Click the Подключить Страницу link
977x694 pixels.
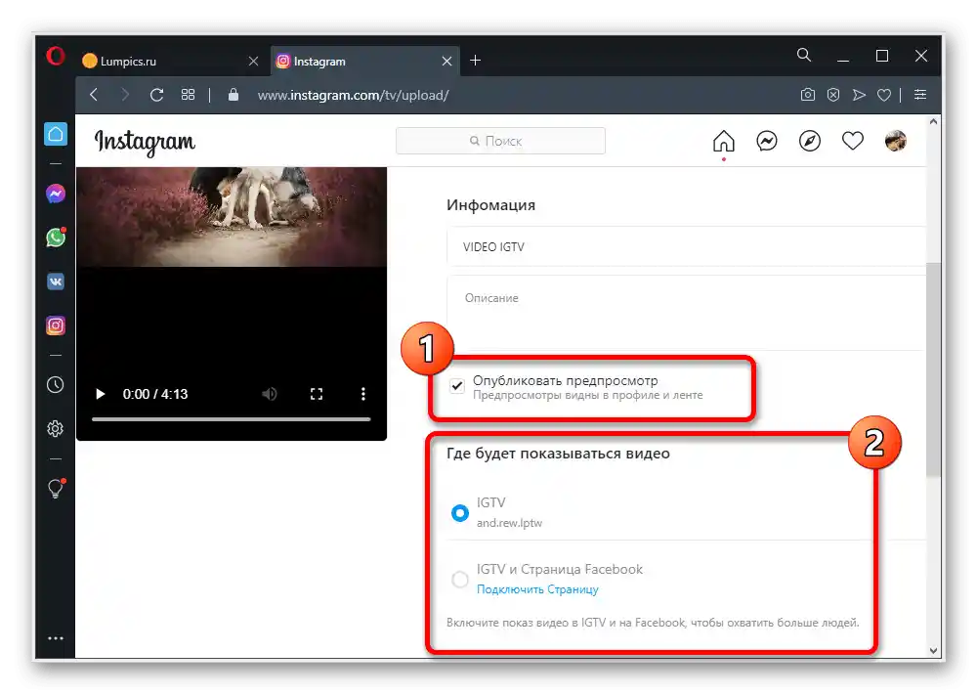pos(537,589)
